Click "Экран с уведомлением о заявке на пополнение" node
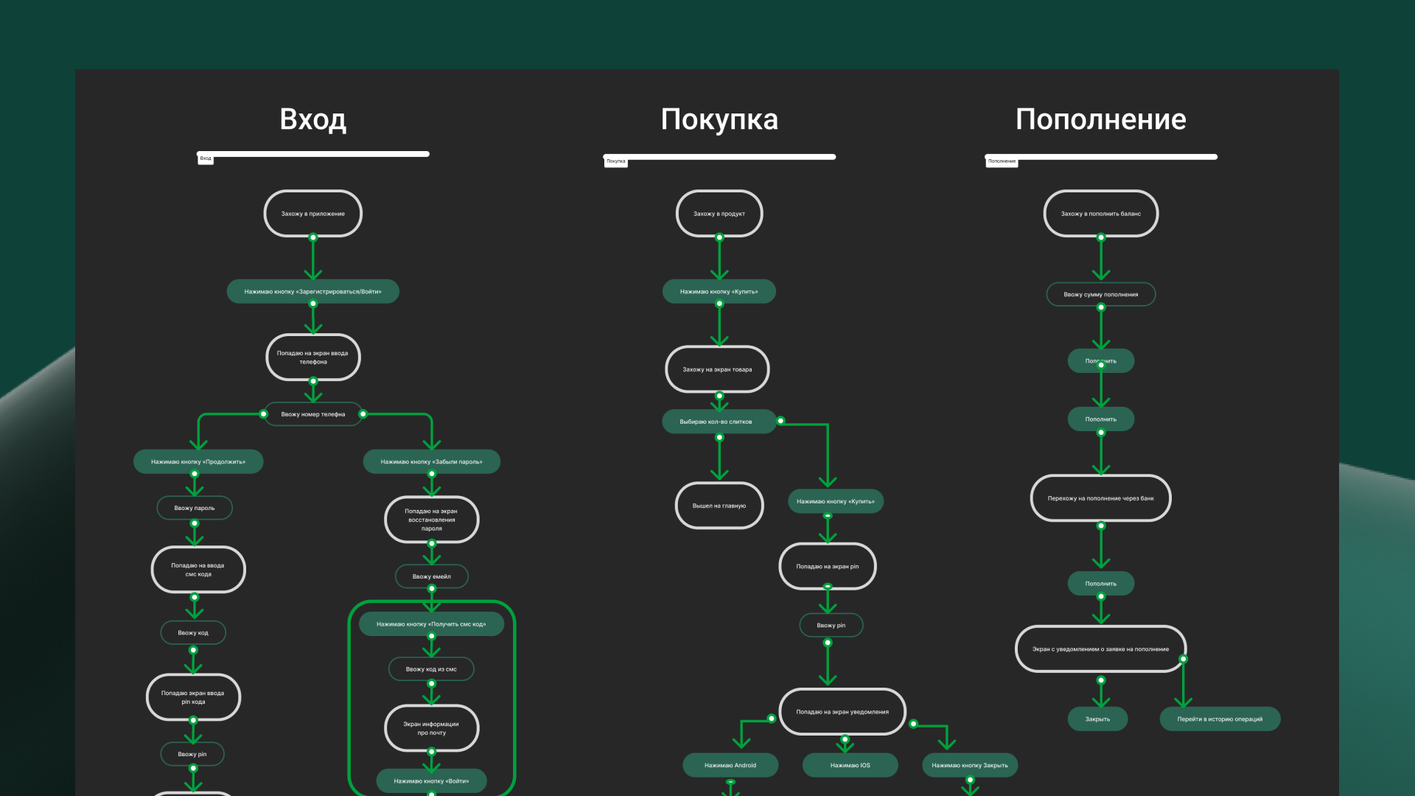Viewport: 1415px width, 796px height. [x=1101, y=649]
